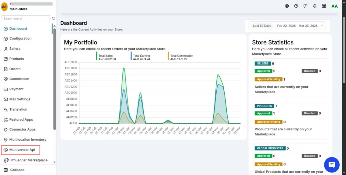
Task: Click the SELLERS badge in Store Statistics
Action: 263,64
